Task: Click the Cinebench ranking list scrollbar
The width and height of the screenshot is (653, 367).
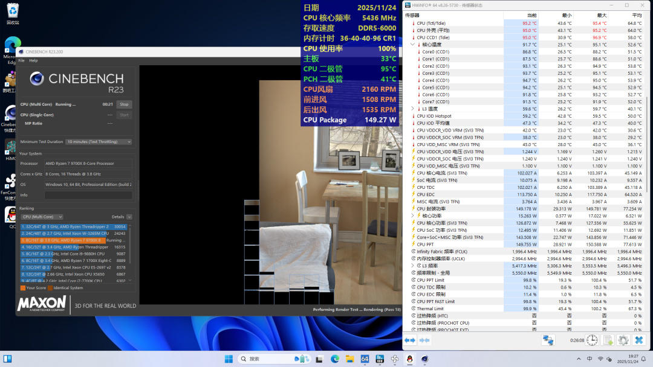Action: pos(130,245)
